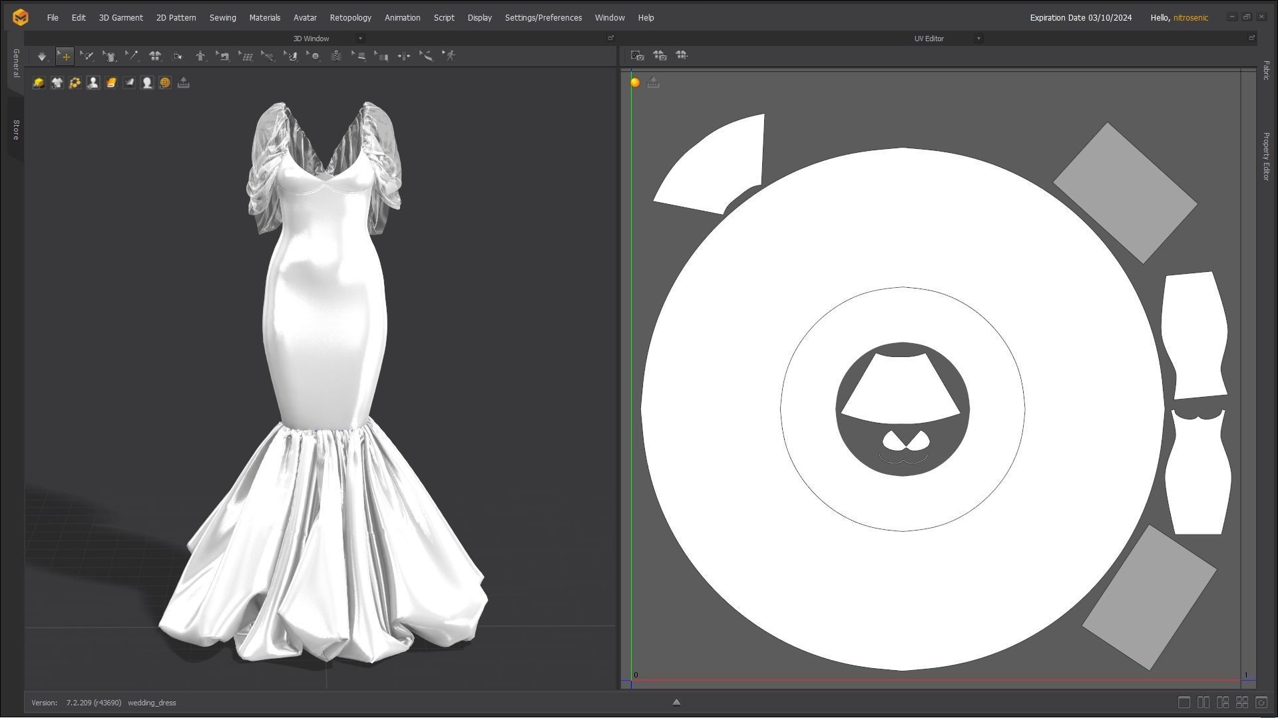This screenshot has height=718, width=1278.
Task: Select the button placement tool
Action: (313, 57)
